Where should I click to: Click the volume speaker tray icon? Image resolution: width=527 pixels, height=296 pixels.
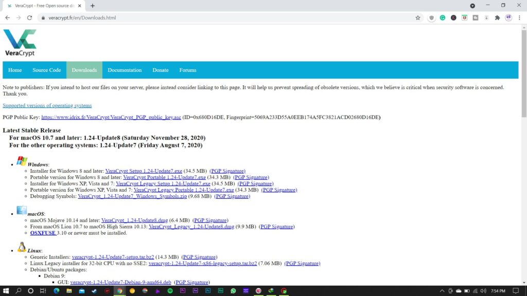pos(483,291)
